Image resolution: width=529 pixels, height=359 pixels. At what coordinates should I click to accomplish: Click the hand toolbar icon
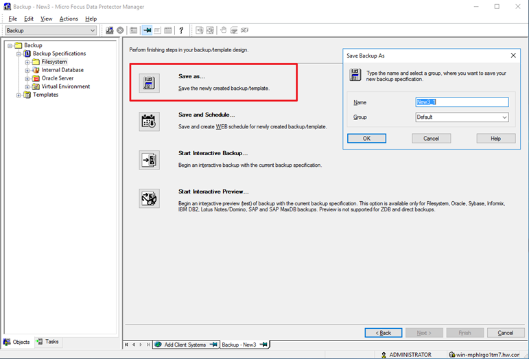223,30
